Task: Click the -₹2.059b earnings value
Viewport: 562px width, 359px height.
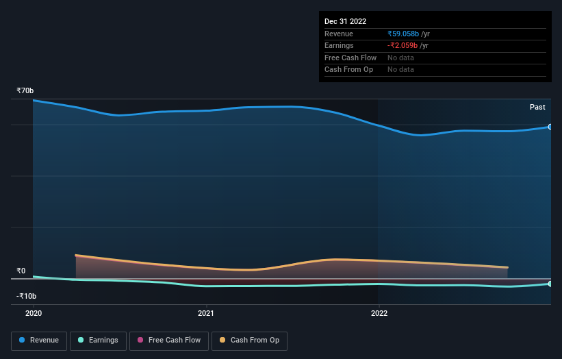Action: click(x=403, y=45)
